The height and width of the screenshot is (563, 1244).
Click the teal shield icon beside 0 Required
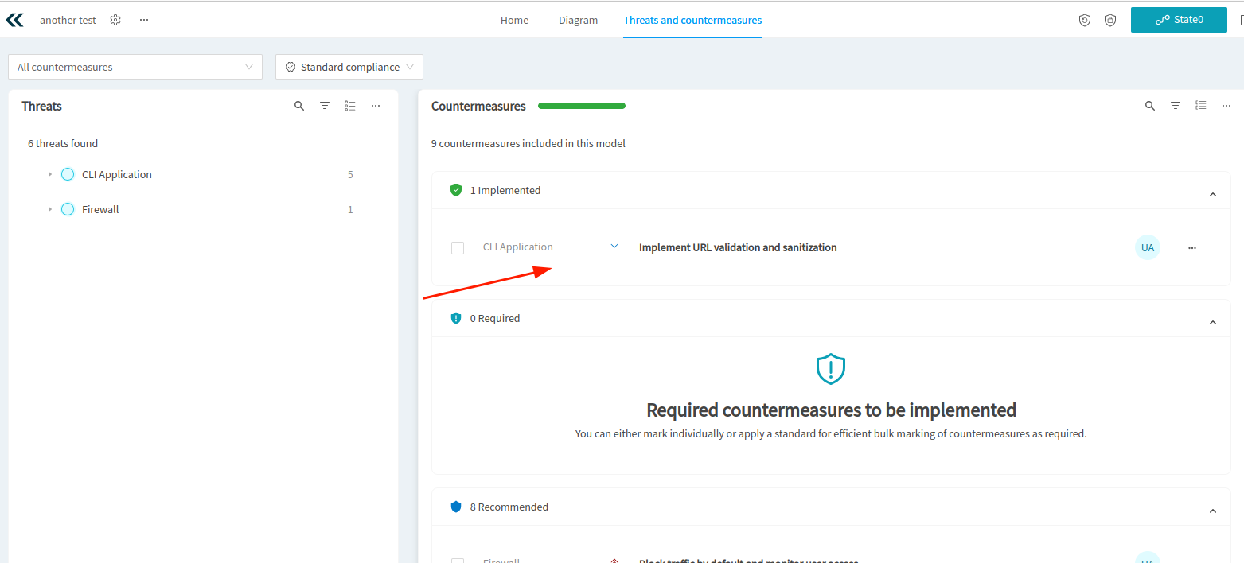tap(456, 318)
